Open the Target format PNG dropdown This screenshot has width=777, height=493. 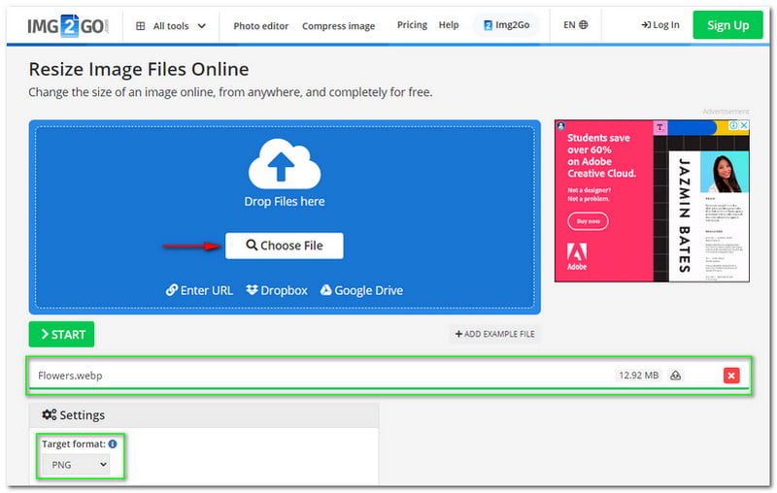point(75,465)
